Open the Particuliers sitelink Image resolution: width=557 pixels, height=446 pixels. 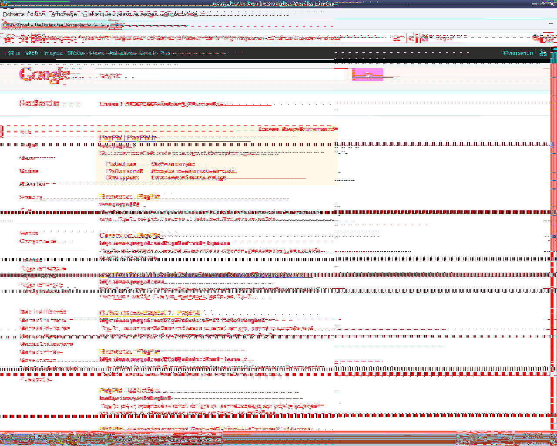(x=121, y=164)
